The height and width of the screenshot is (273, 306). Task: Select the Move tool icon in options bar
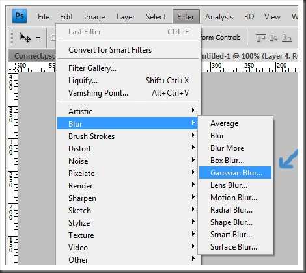click(25, 38)
